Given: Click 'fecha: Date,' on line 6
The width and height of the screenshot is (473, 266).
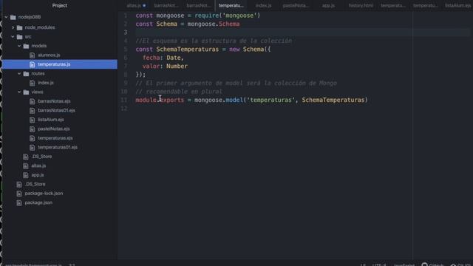Looking at the screenshot, I should (x=163, y=58).
